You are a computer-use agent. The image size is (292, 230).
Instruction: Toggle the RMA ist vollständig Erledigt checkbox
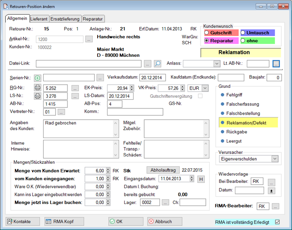point(277,222)
